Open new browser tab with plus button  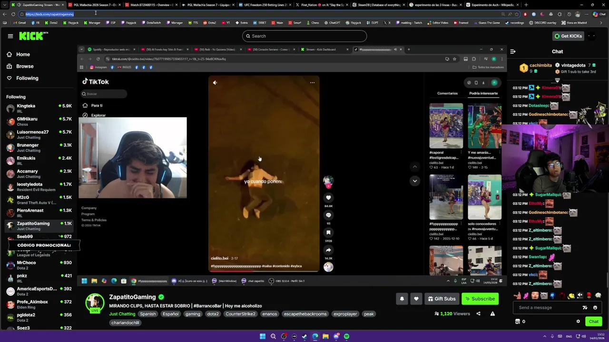[526, 5]
